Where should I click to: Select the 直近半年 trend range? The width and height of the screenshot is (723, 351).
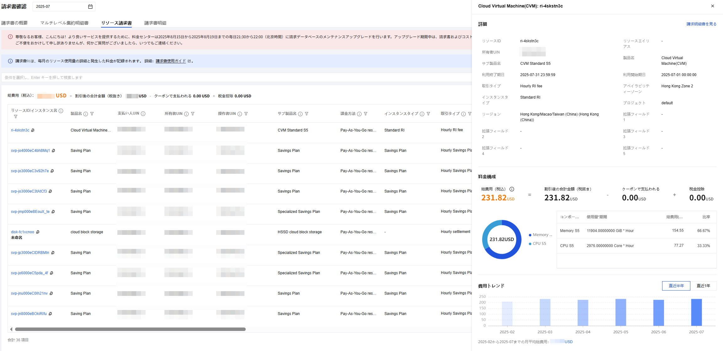click(676, 286)
